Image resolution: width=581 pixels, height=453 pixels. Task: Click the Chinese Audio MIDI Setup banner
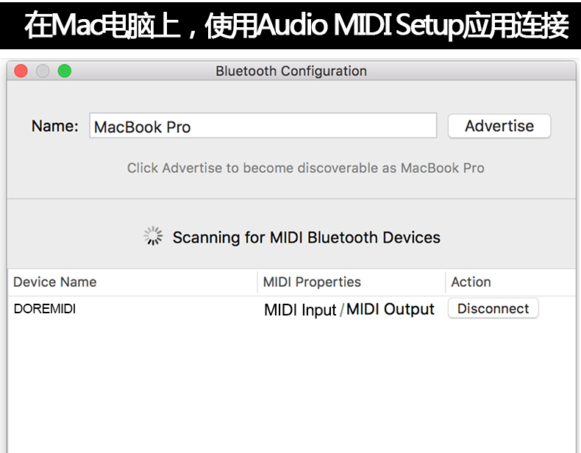tap(290, 26)
